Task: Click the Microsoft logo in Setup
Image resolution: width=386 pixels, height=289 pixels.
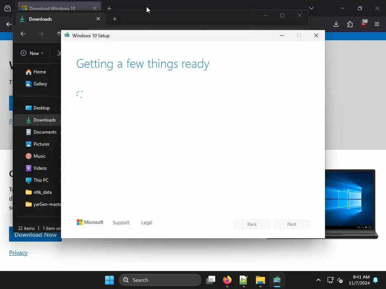Action: pyautogui.click(x=90, y=222)
